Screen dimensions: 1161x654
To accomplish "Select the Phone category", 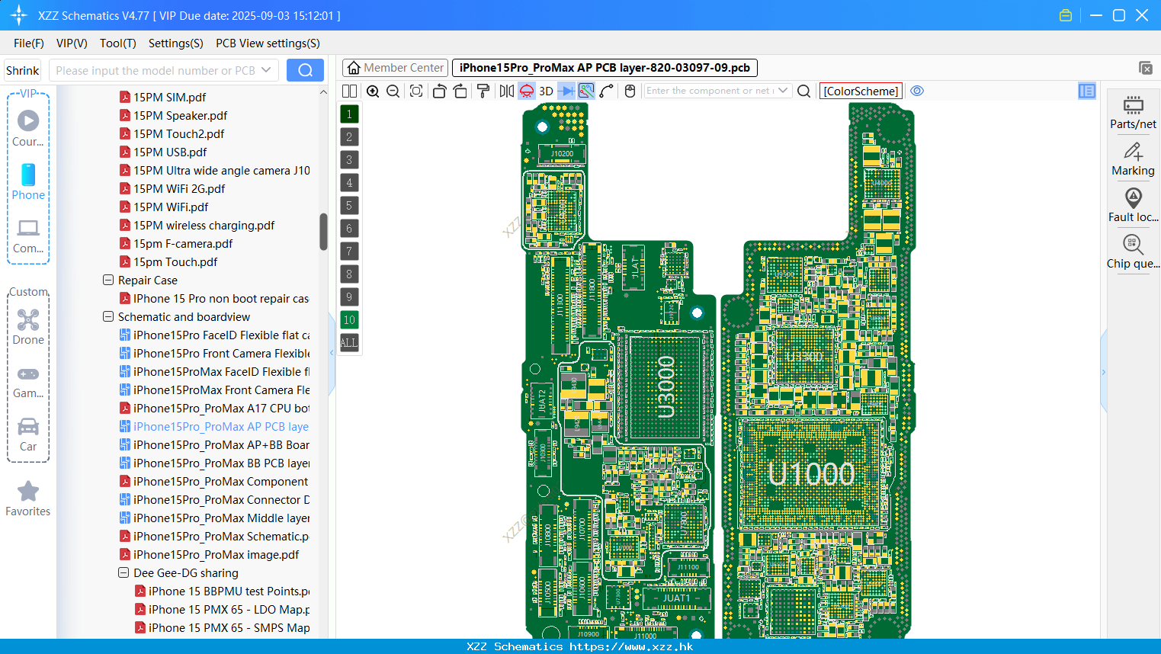I will coord(28,181).
